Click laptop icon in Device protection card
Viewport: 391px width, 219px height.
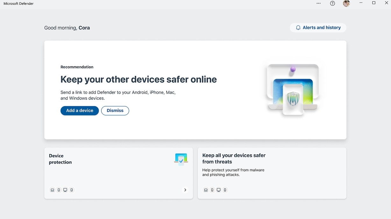[52, 190]
